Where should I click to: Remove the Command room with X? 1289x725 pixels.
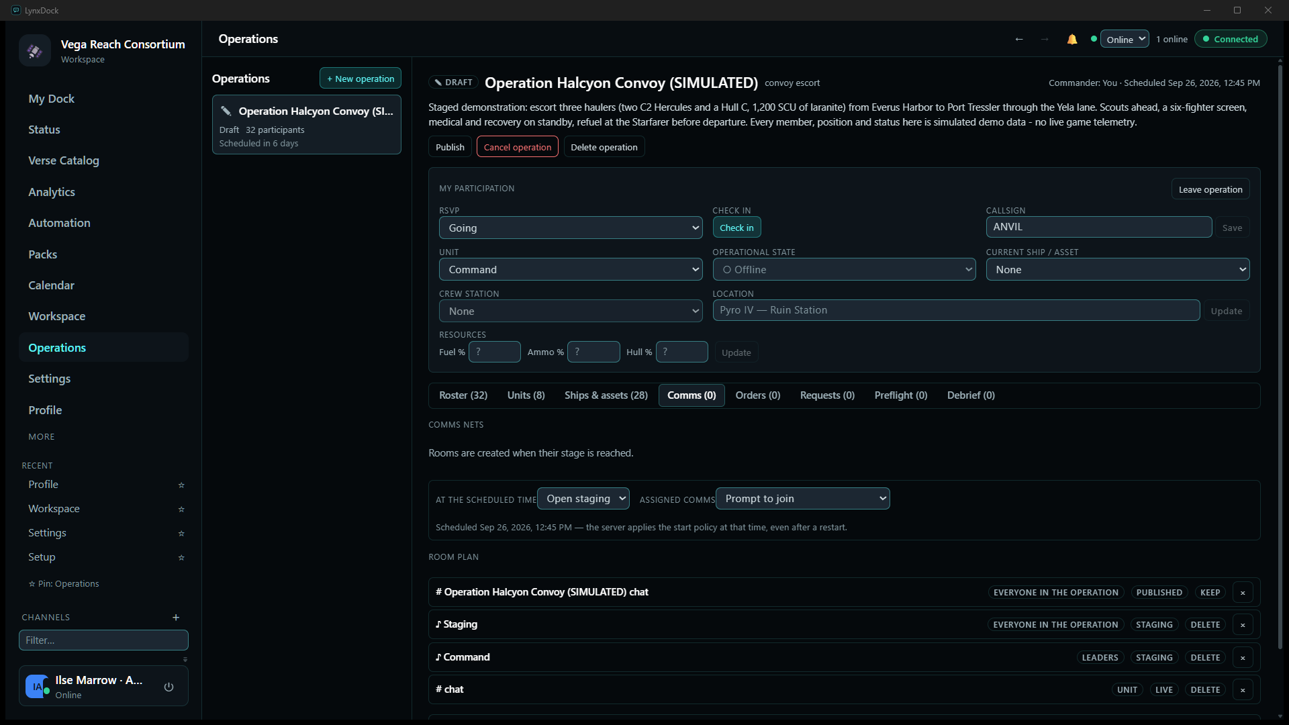[1243, 658]
